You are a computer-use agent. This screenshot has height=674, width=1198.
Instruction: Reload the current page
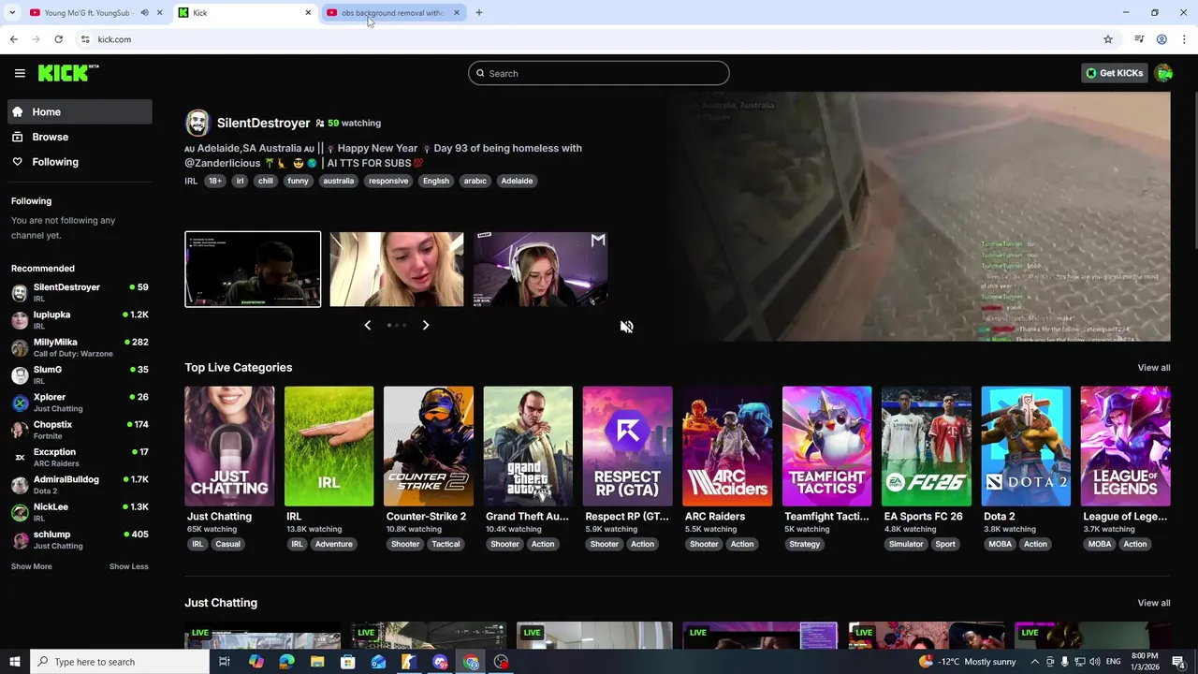(58, 39)
